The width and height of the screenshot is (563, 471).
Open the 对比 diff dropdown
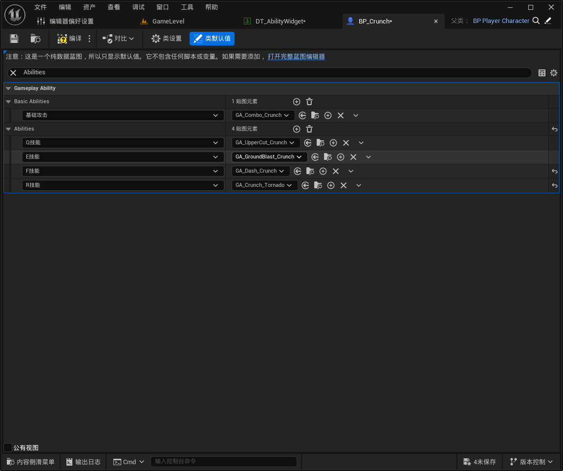pos(118,39)
